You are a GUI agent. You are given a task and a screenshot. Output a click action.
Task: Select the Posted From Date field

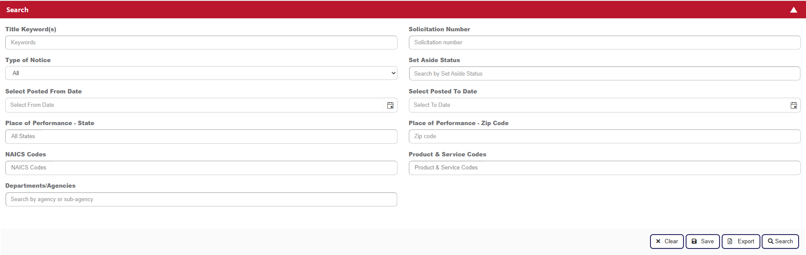(x=196, y=105)
